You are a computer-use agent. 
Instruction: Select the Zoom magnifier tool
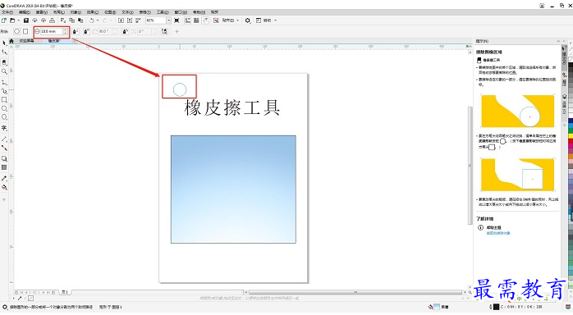tap(4, 71)
